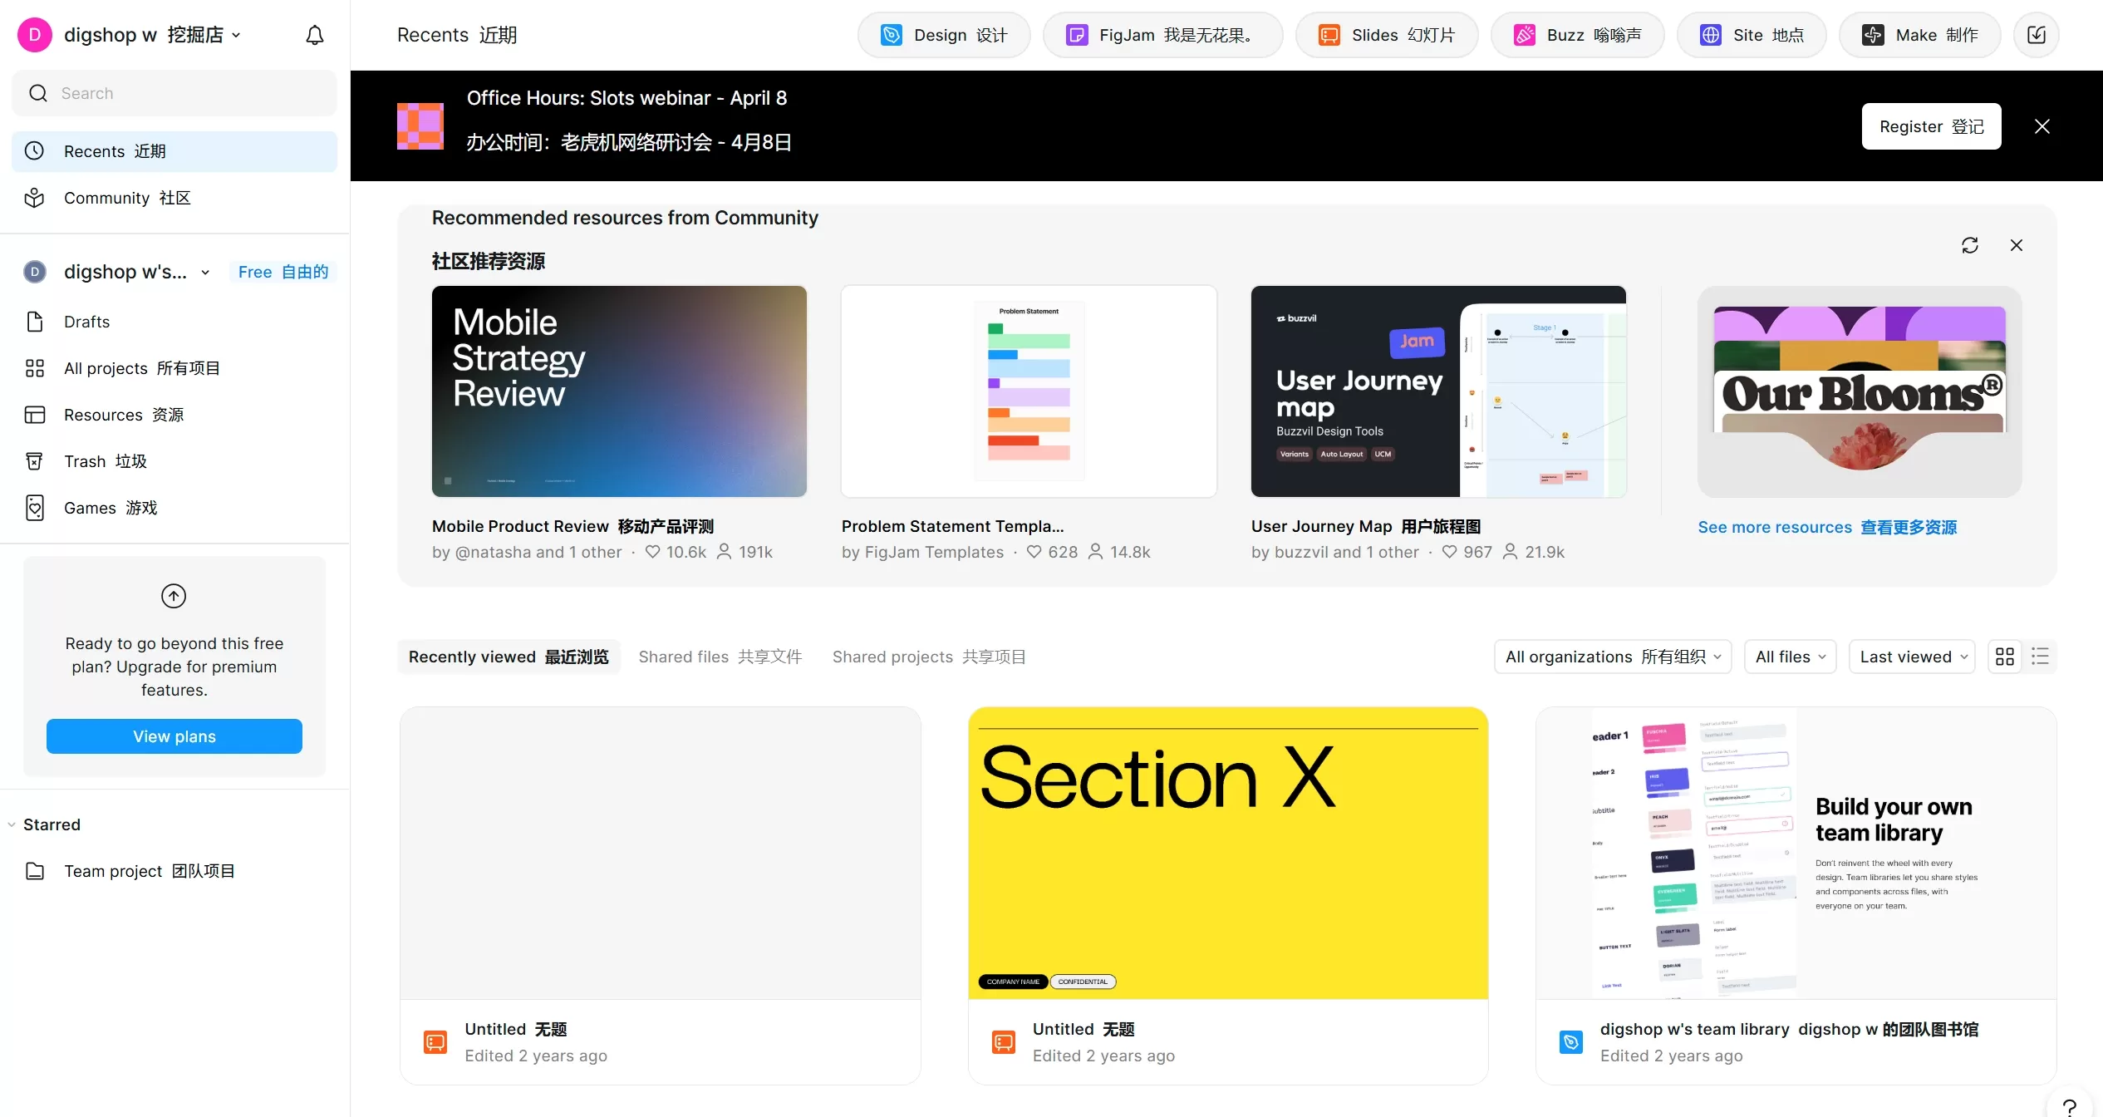Open Recents in the sidebar
2103x1117 pixels.
(174, 151)
